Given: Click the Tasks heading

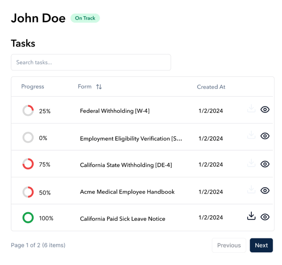Looking at the screenshot, I should click(23, 43).
